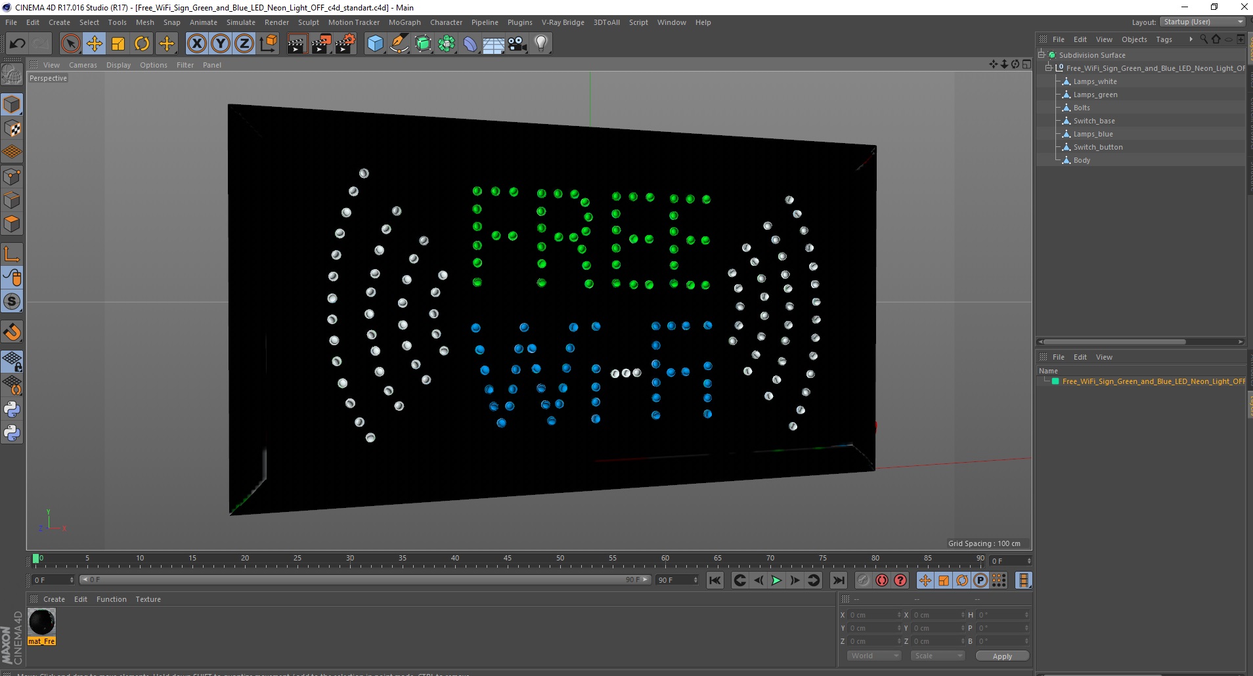Click the timeline playhead at frame 0
This screenshot has height=676, width=1253.
(x=36, y=559)
